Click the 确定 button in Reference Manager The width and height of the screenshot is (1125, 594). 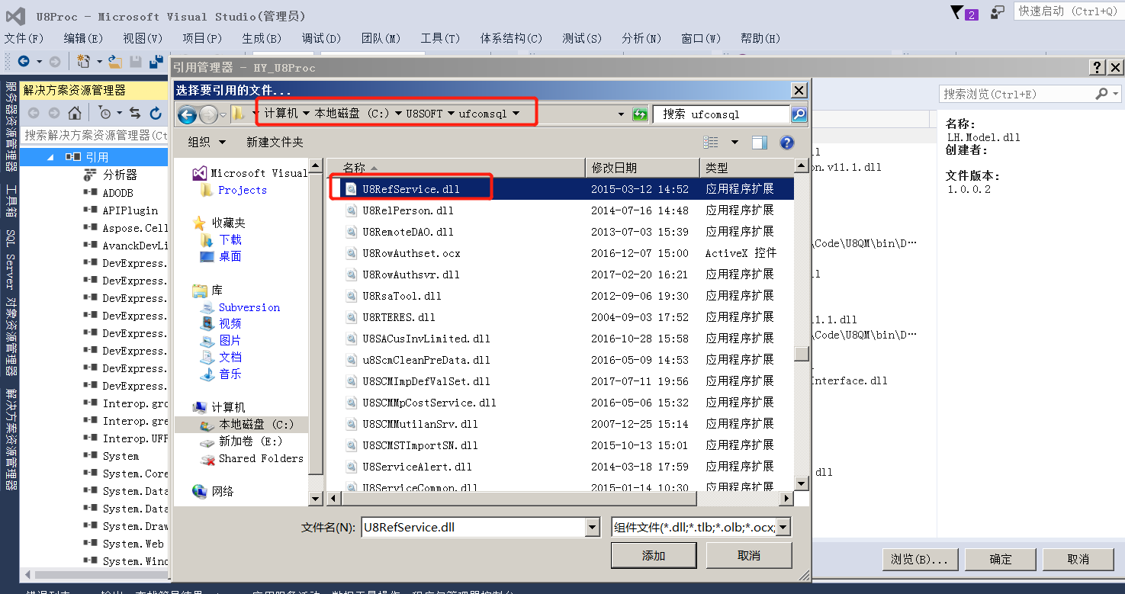pyautogui.click(x=1001, y=559)
